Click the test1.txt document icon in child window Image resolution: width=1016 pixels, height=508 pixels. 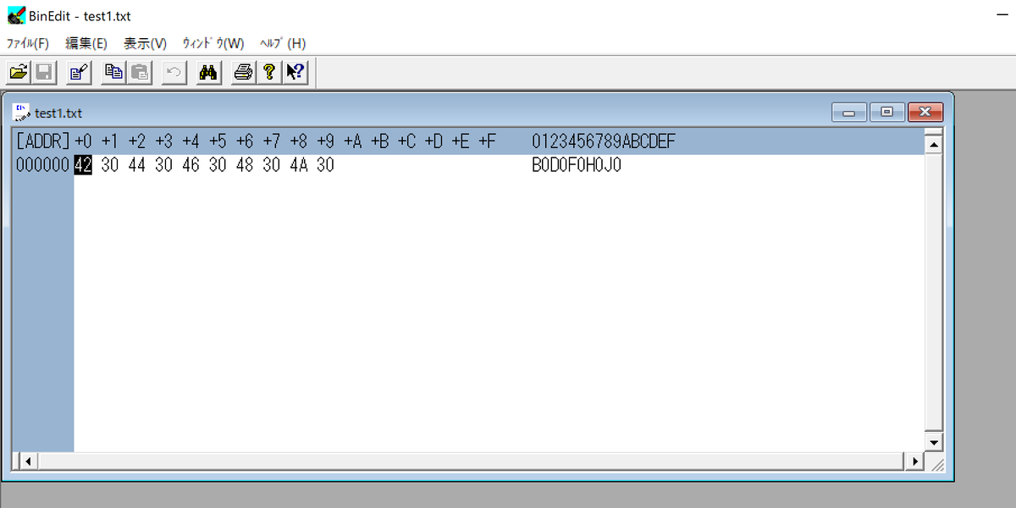[x=22, y=113]
